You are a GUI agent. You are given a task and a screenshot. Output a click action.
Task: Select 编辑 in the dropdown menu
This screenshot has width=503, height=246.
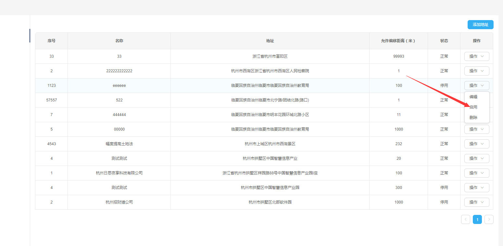click(x=473, y=97)
